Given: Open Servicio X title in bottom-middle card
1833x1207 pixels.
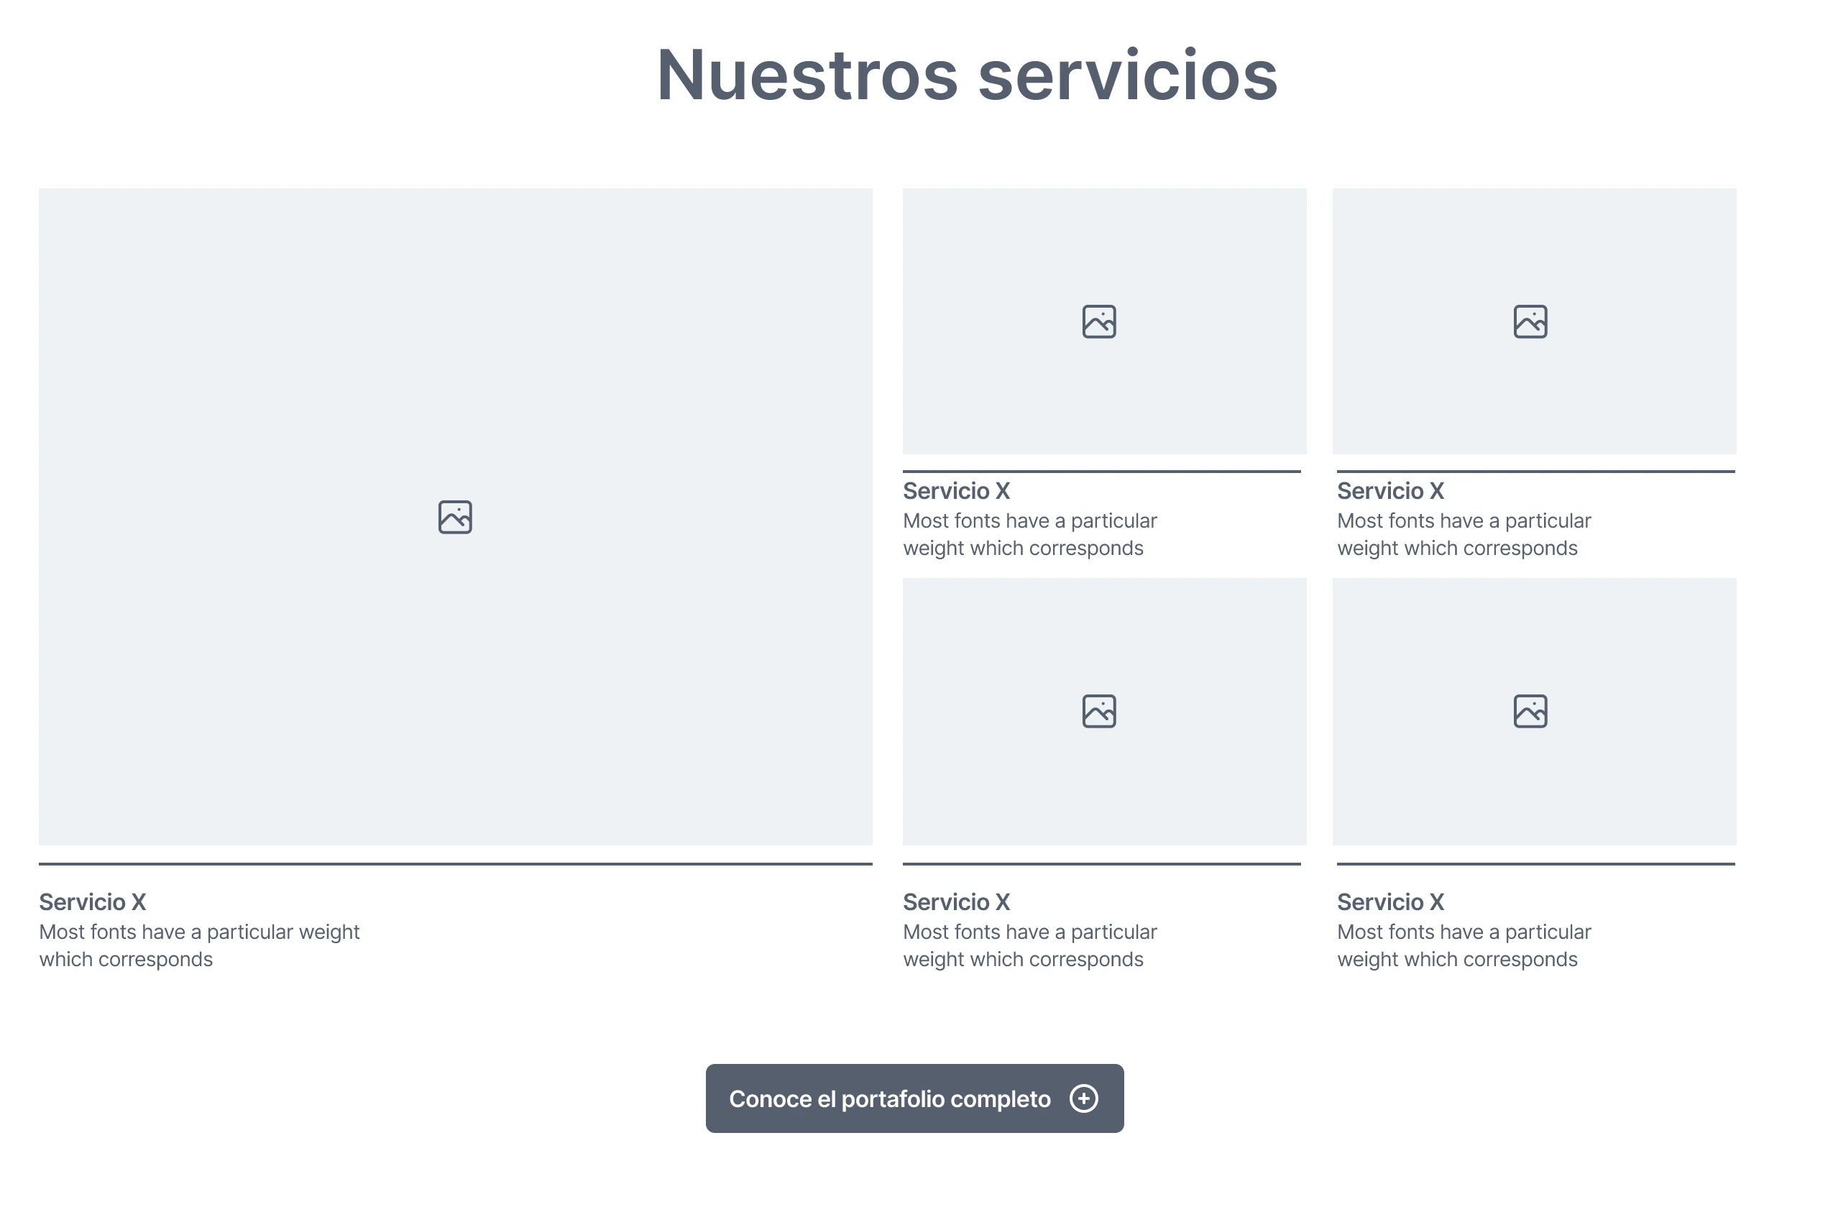Looking at the screenshot, I should 956,902.
